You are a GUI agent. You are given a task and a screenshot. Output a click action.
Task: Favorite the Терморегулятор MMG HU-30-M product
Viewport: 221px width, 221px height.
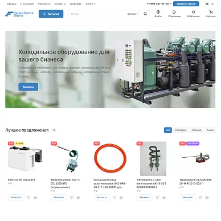[200, 198]
